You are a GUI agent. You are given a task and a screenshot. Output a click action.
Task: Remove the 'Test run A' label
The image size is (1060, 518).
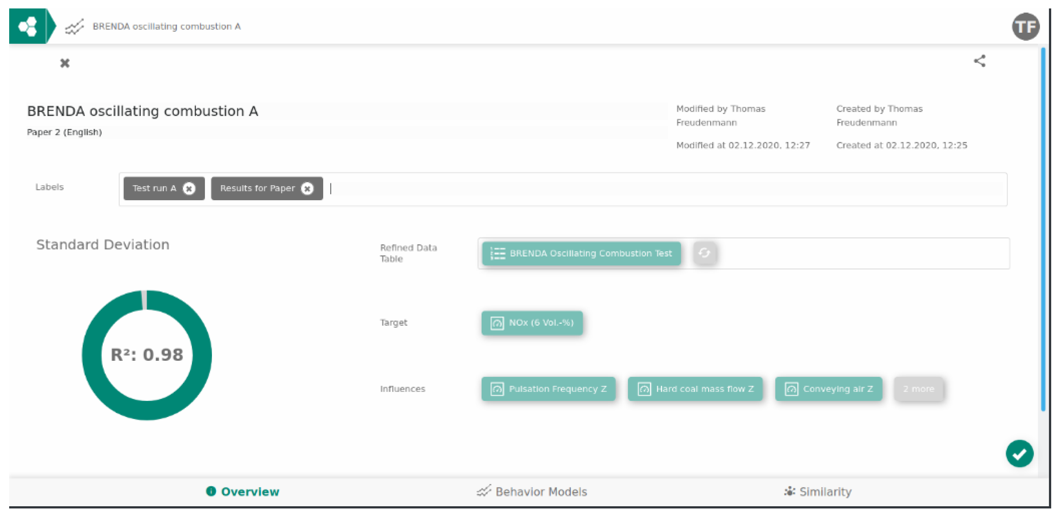189,188
